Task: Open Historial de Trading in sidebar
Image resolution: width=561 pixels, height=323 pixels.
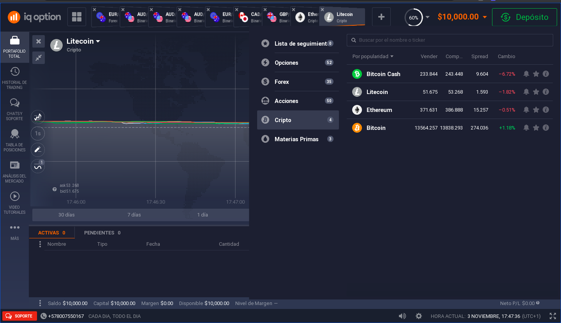Action: [x=14, y=78]
